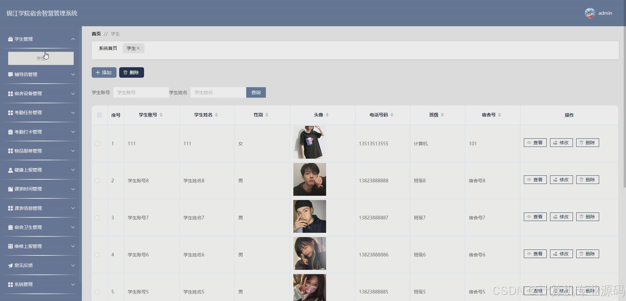Click the 辅导员管理 chat icon

pos(10,75)
